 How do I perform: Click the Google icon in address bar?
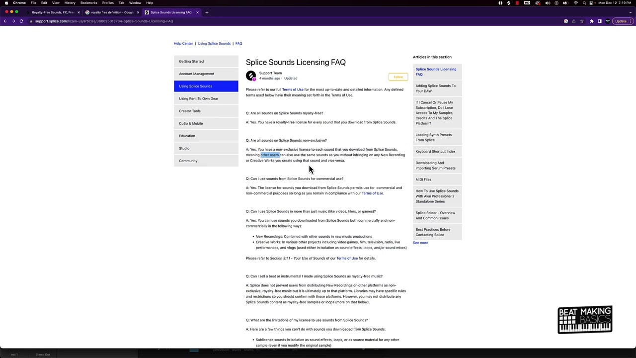click(566, 21)
